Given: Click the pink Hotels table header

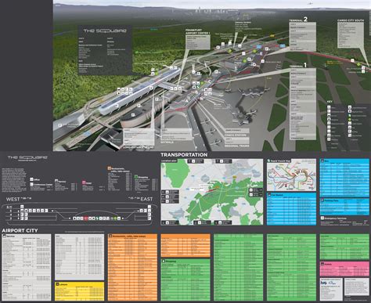Looking at the screenshot, I should click(344, 264).
